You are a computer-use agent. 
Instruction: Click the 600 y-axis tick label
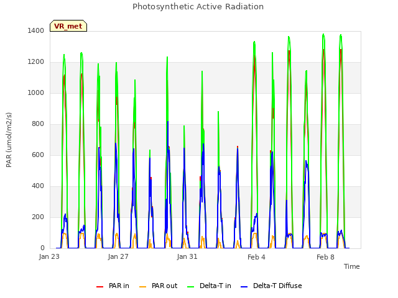[38, 155]
